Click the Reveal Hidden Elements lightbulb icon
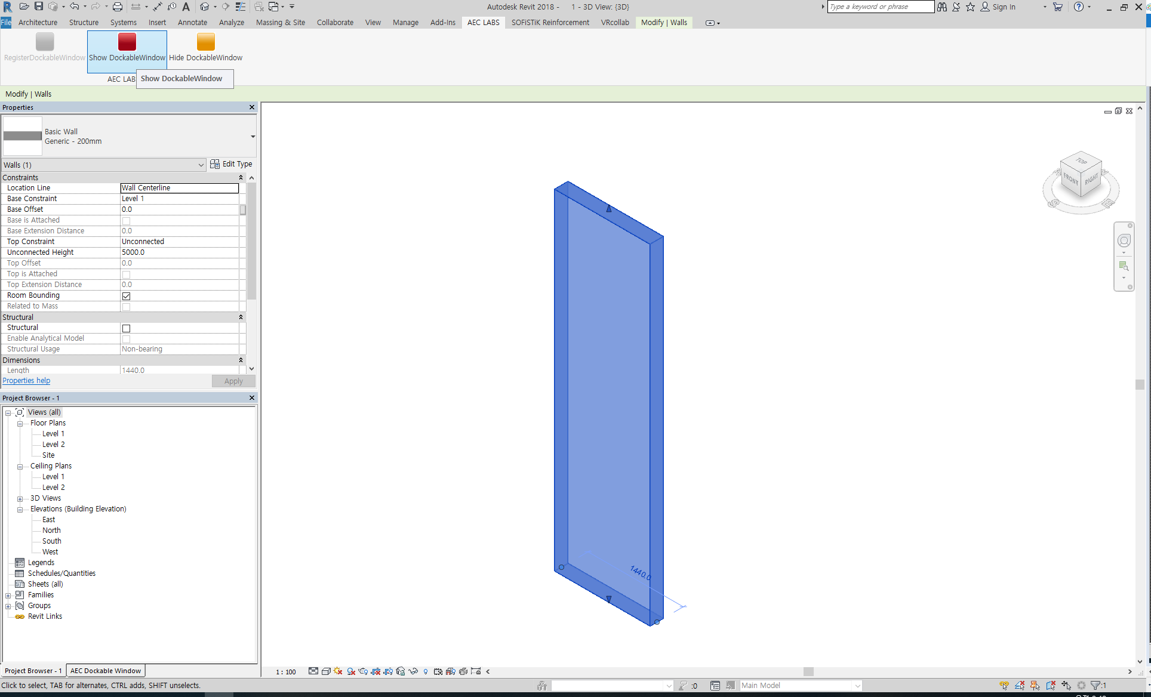This screenshot has height=697, width=1151. coord(426,671)
